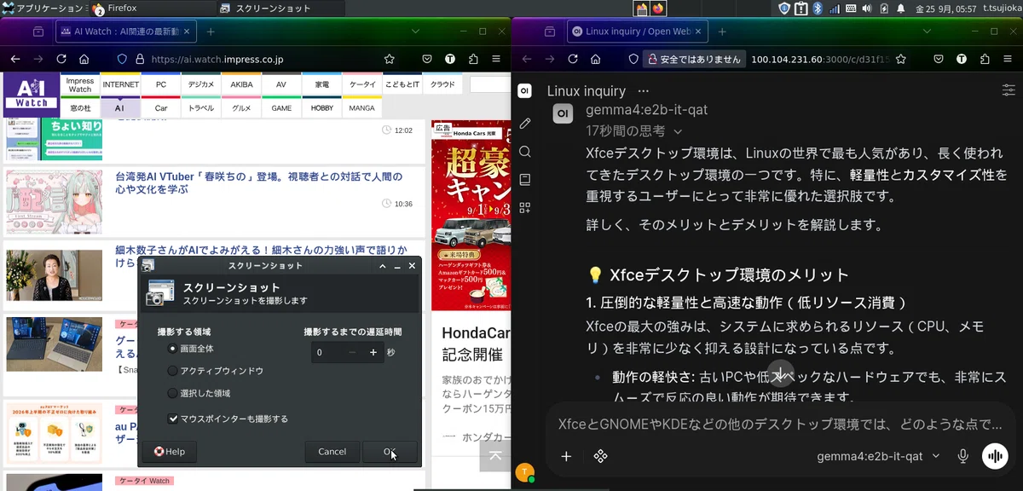The image size is (1023, 491).
Task: Click the plus attach icon in chat input
Action: point(566,456)
